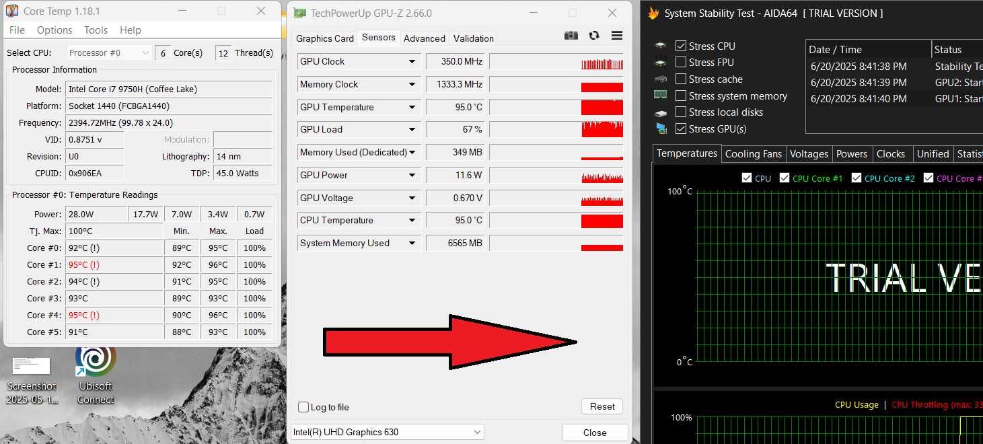The image size is (983, 444).
Task: Select the Screenshot file on the desktop
Action: coord(32,381)
